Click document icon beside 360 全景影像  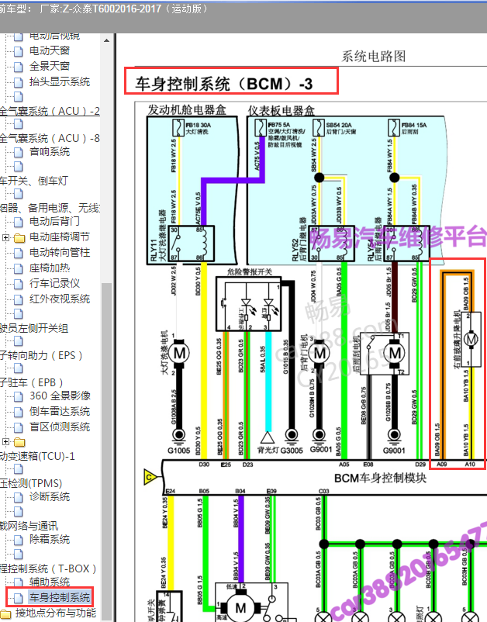coord(19,396)
